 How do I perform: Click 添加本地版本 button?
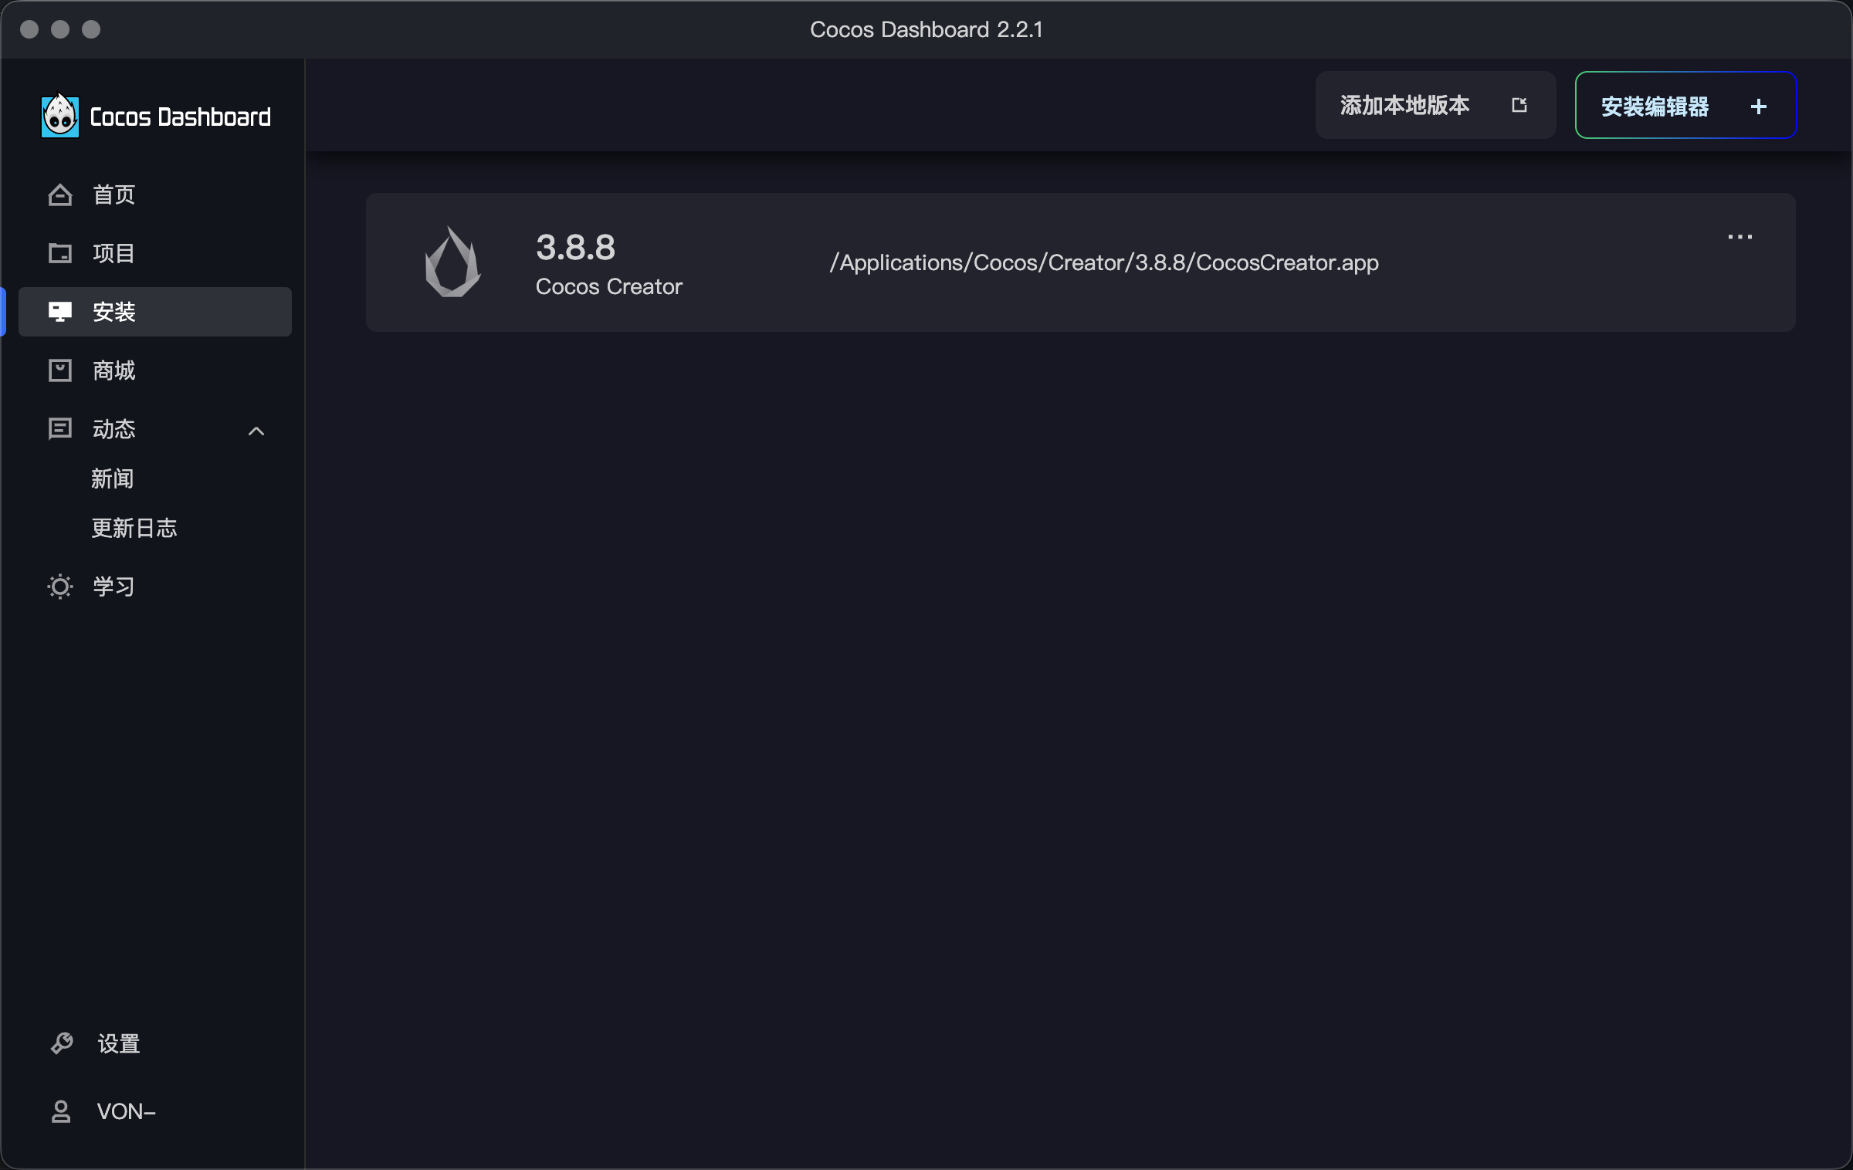1435,105
